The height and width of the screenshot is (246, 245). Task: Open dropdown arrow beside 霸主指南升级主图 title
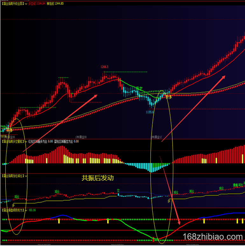tap(26, 4)
